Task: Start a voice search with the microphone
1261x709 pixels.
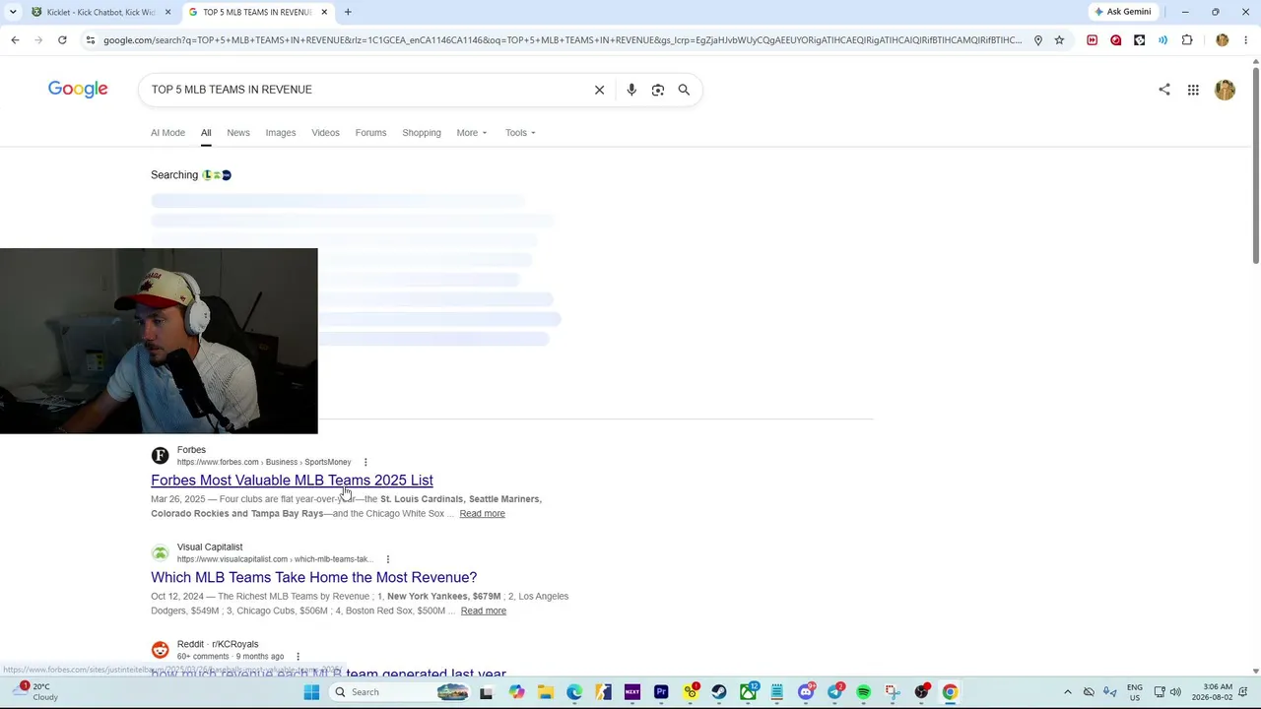Action: [x=631, y=90]
